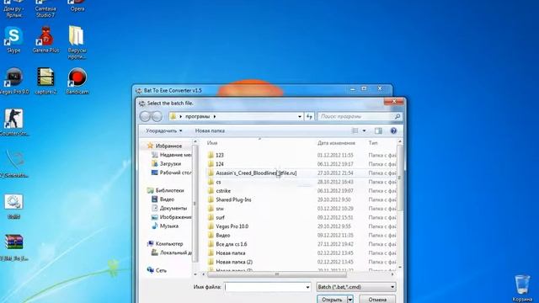Launch Bandicam from the desktop

point(77,81)
